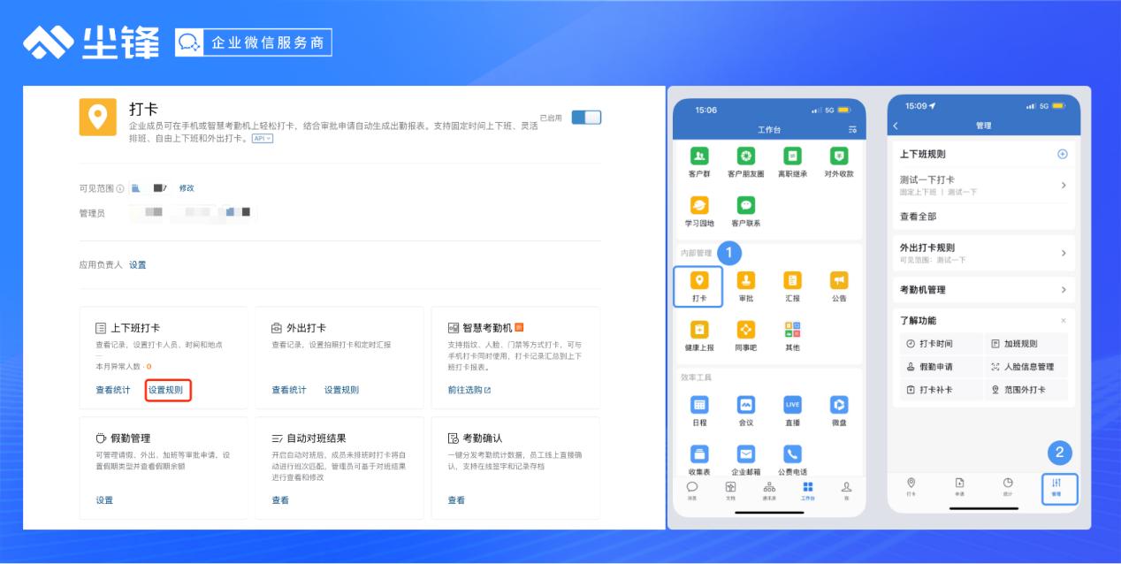Click 修改 next to 可见范围
1121x564 pixels.
187,188
